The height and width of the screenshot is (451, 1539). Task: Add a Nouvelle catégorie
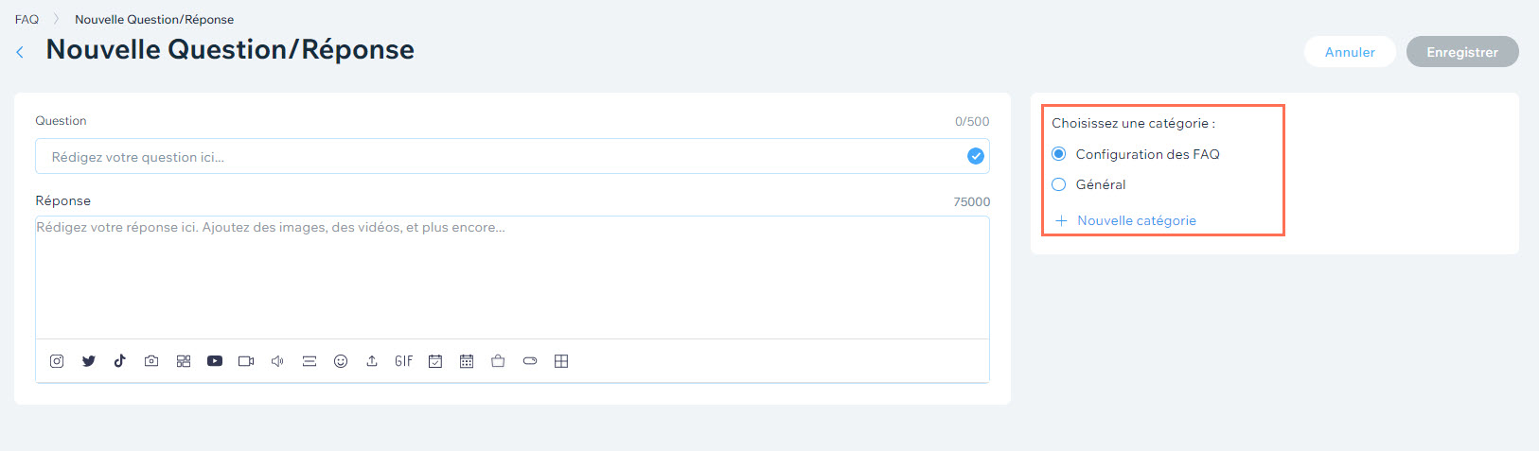1126,220
